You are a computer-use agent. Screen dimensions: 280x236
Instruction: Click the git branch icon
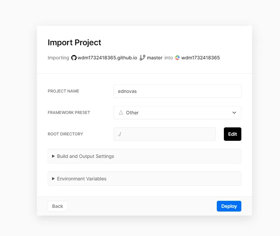pyautogui.click(x=143, y=58)
